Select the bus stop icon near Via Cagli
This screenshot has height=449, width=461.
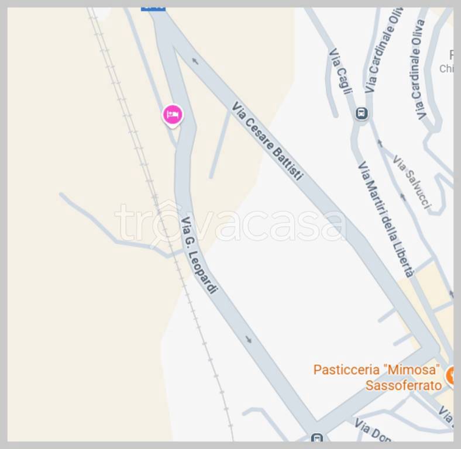(362, 113)
